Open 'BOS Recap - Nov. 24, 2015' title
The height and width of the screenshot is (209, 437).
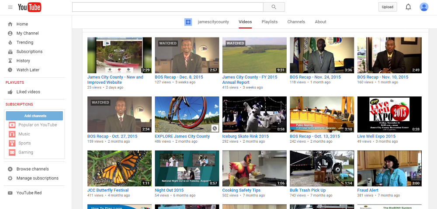(x=315, y=77)
